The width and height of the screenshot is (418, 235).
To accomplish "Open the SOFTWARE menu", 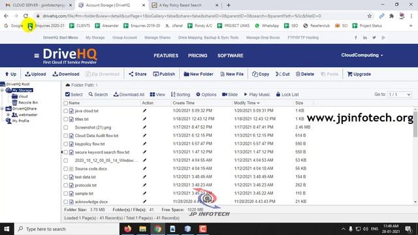I will [x=231, y=55].
